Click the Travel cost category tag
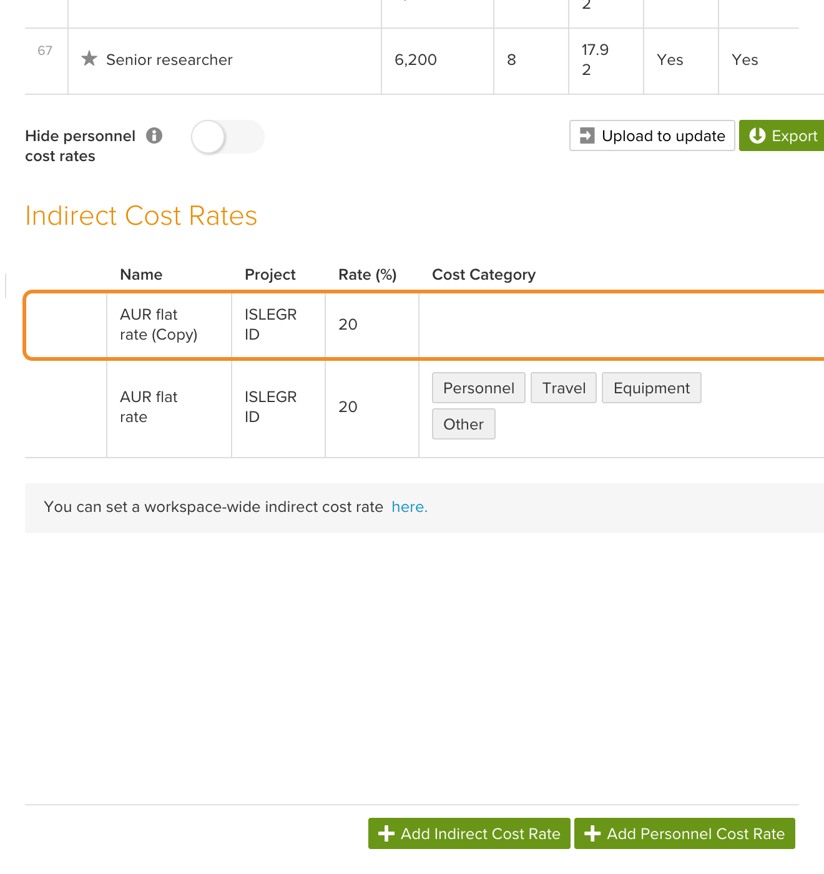The width and height of the screenshot is (824, 874). tap(564, 388)
